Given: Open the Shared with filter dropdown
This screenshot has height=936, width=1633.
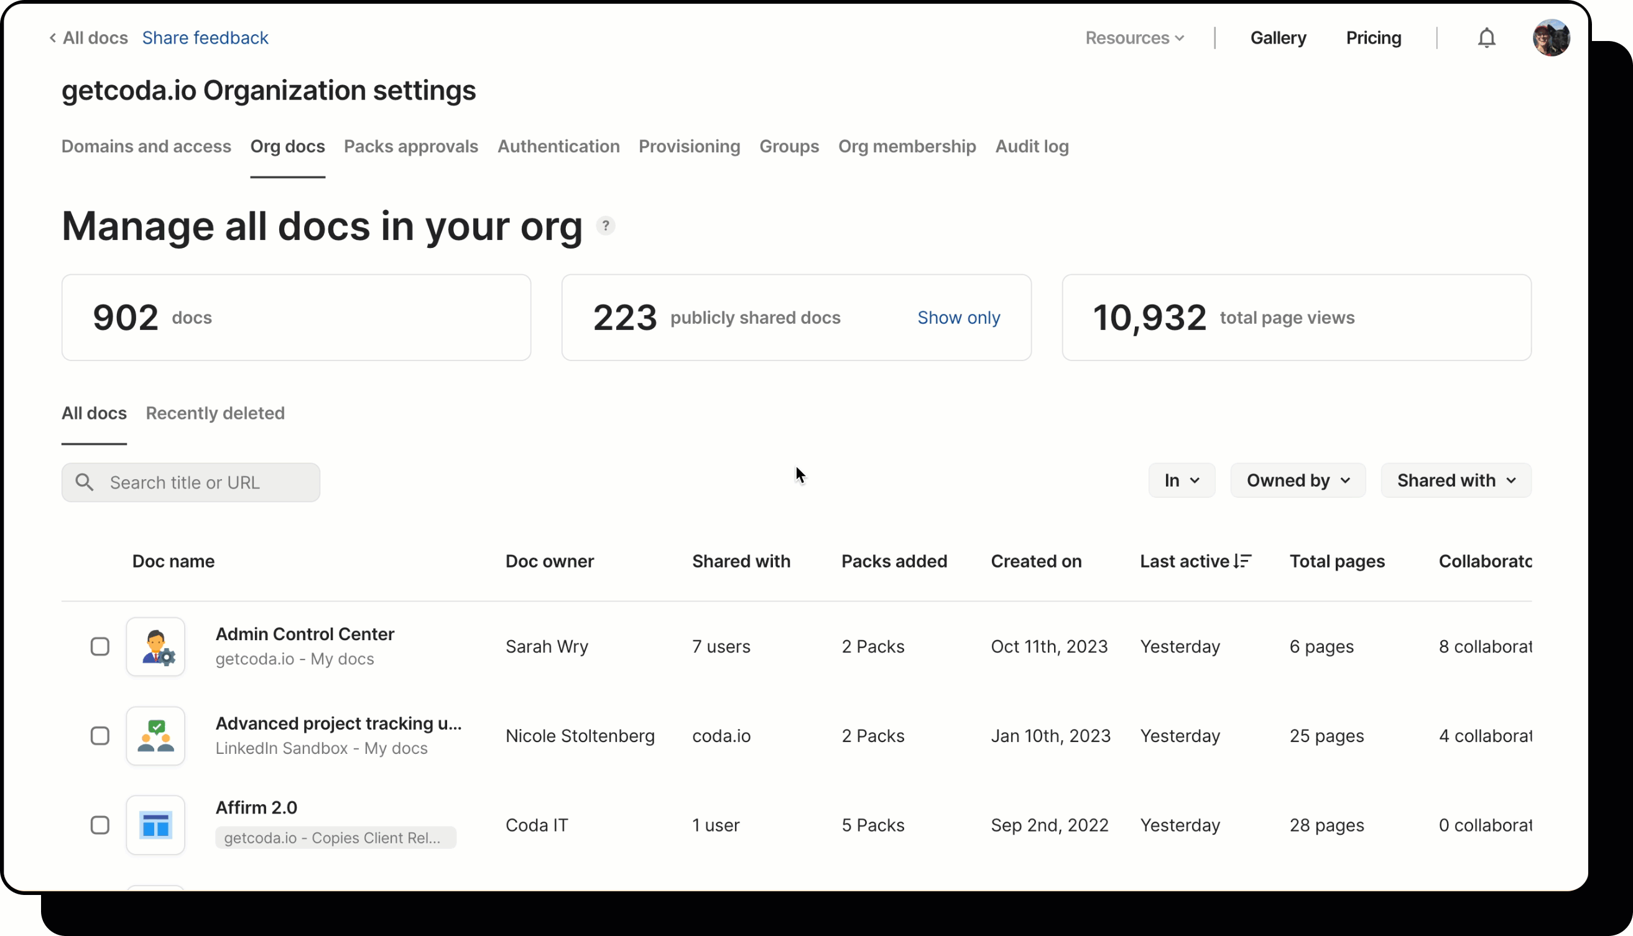Looking at the screenshot, I should tap(1456, 480).
